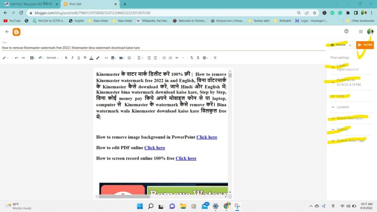Decrease indent of the paragraph

(x=155, y=58)
